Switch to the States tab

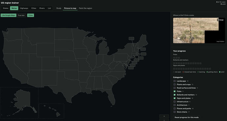point(6,8)
